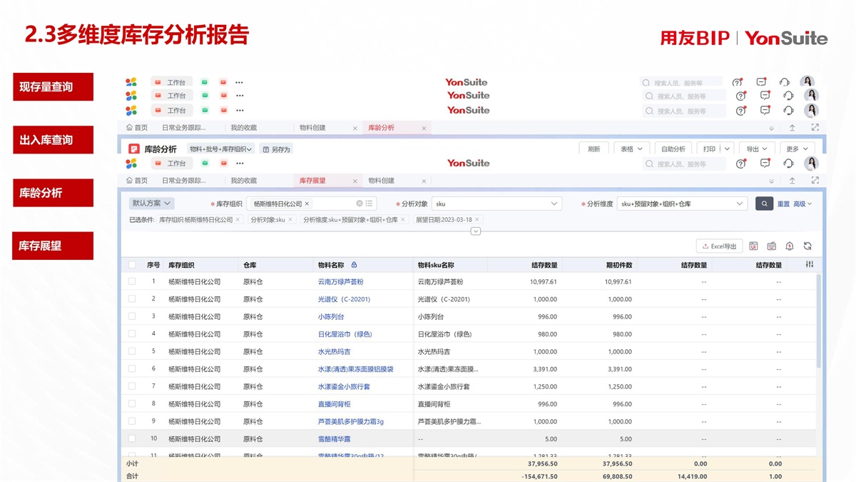This screenshot has width=856, height=482.
Task: Refresh the table using the circular arrows icon
Action: 807,246
